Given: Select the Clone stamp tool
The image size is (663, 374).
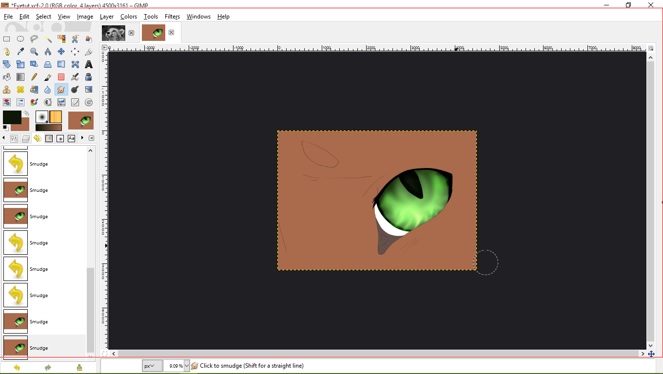Looking at the screenshot, I should coord(7,90).
